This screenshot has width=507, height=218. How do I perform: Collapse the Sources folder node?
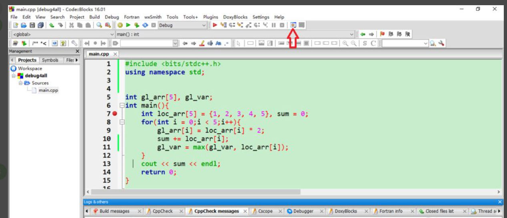coord(20,83)
